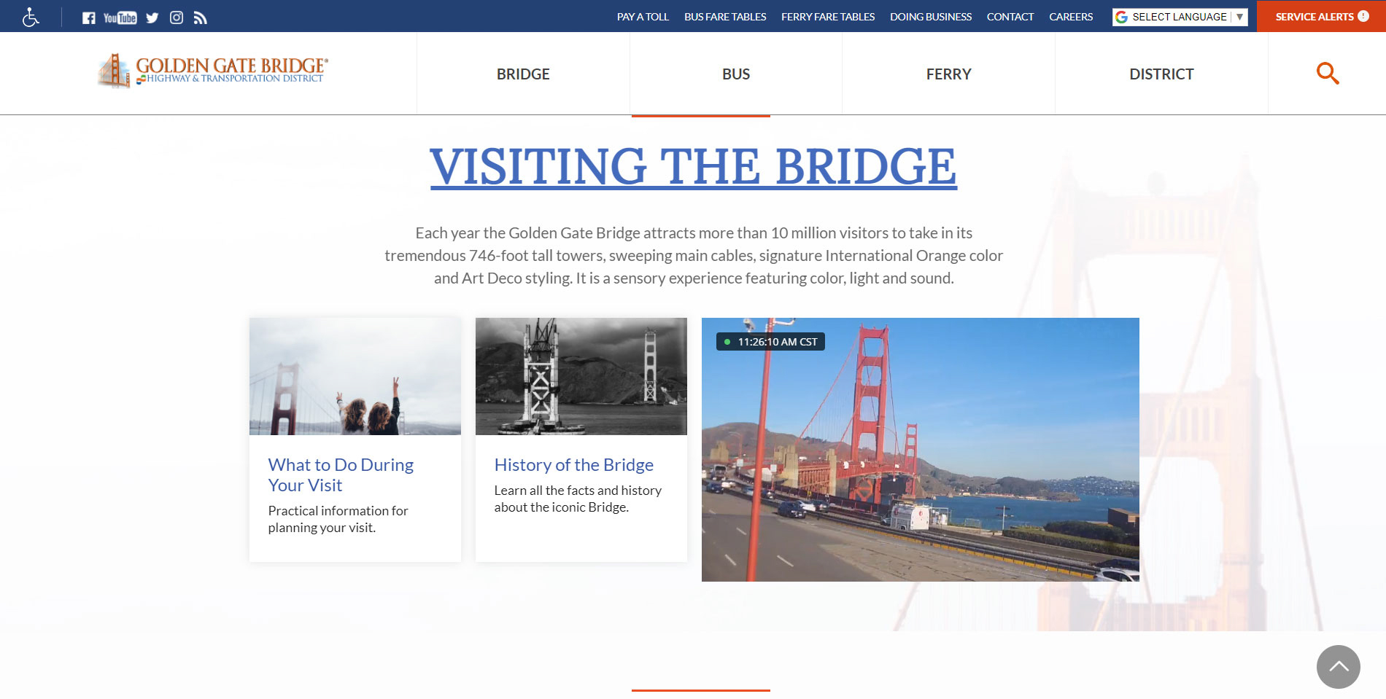1386x699 pixels.
Task: Open the Twitter bird icon
Action: pyautogui.click(x=152, y=17)
